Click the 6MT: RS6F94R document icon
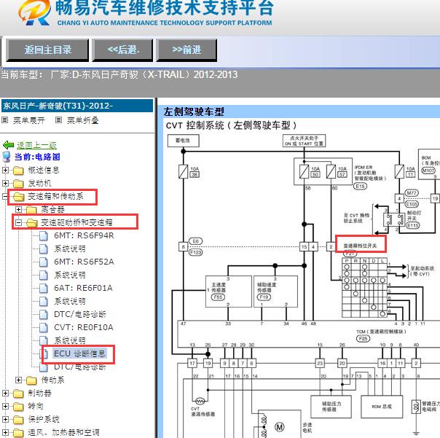The height and width of the screenshot is (438, 440). click(x=44, y=236)
